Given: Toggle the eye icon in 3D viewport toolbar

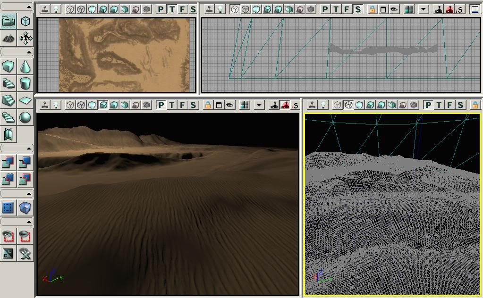Looking at the screenshot, I should click(229, 105).
